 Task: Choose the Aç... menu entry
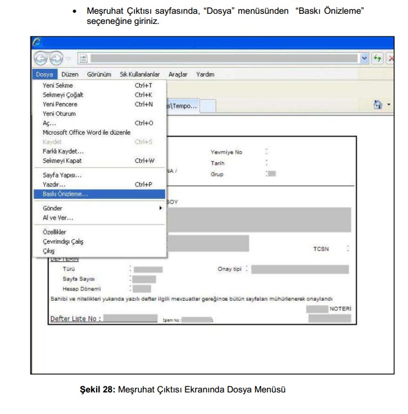coord(100,123)
